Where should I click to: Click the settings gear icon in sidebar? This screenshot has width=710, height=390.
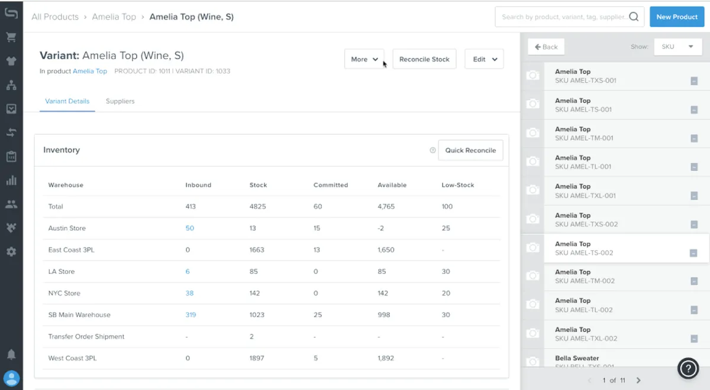[11, 252]
